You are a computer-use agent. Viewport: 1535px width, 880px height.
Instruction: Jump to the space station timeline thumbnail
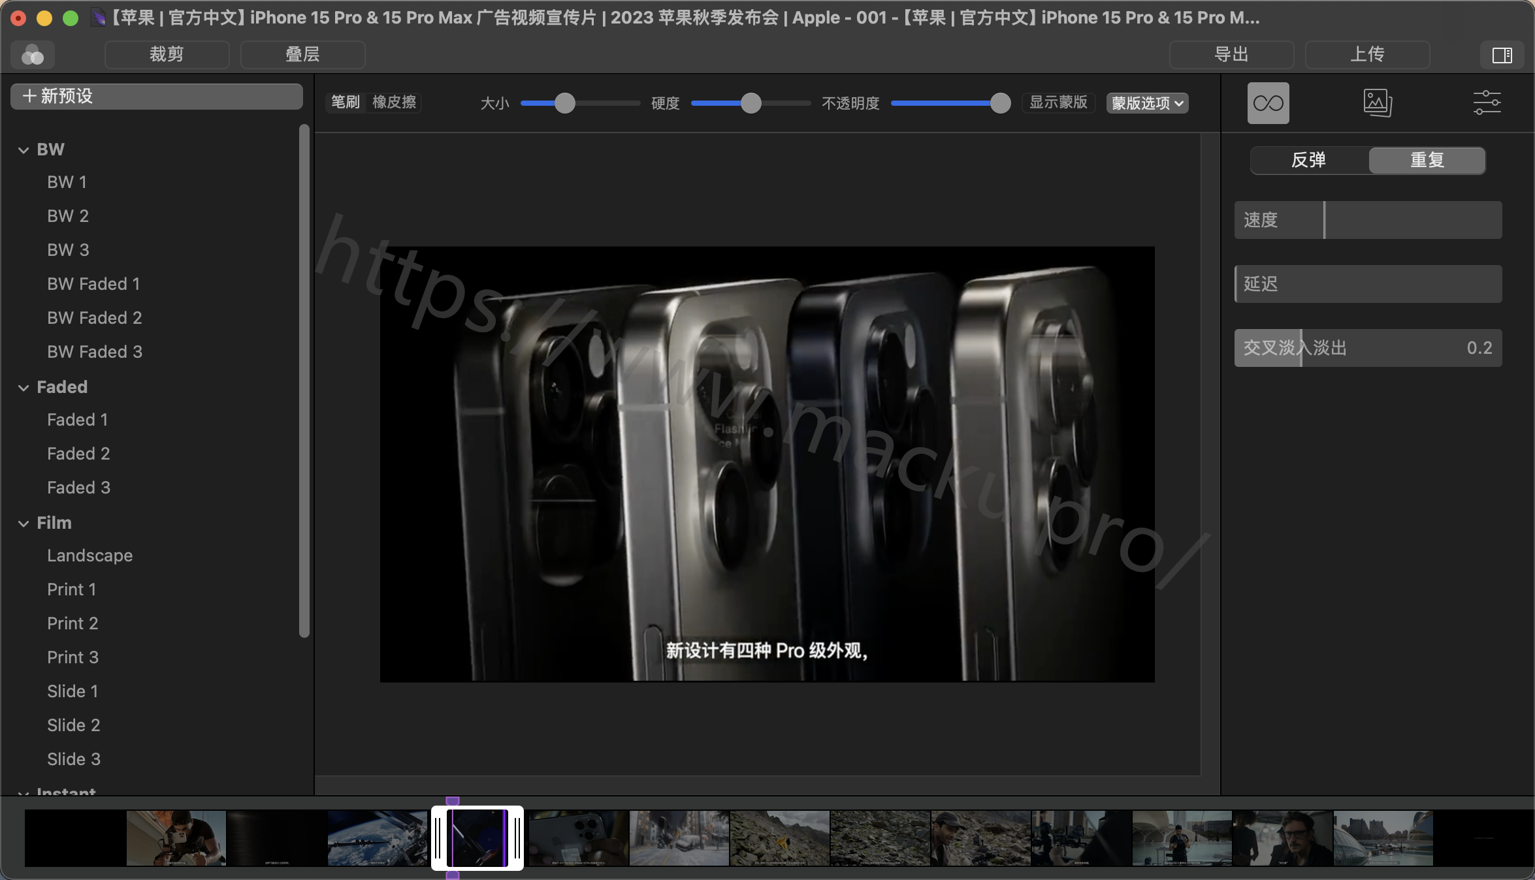[378, 838]
